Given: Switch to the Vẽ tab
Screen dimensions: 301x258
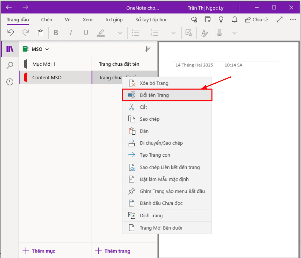Looking at the screenshot, I should coord(68,20).
